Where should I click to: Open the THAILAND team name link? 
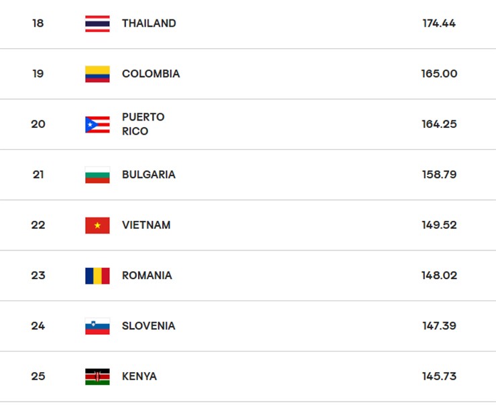pyautogui.click(x=149, y=23)
